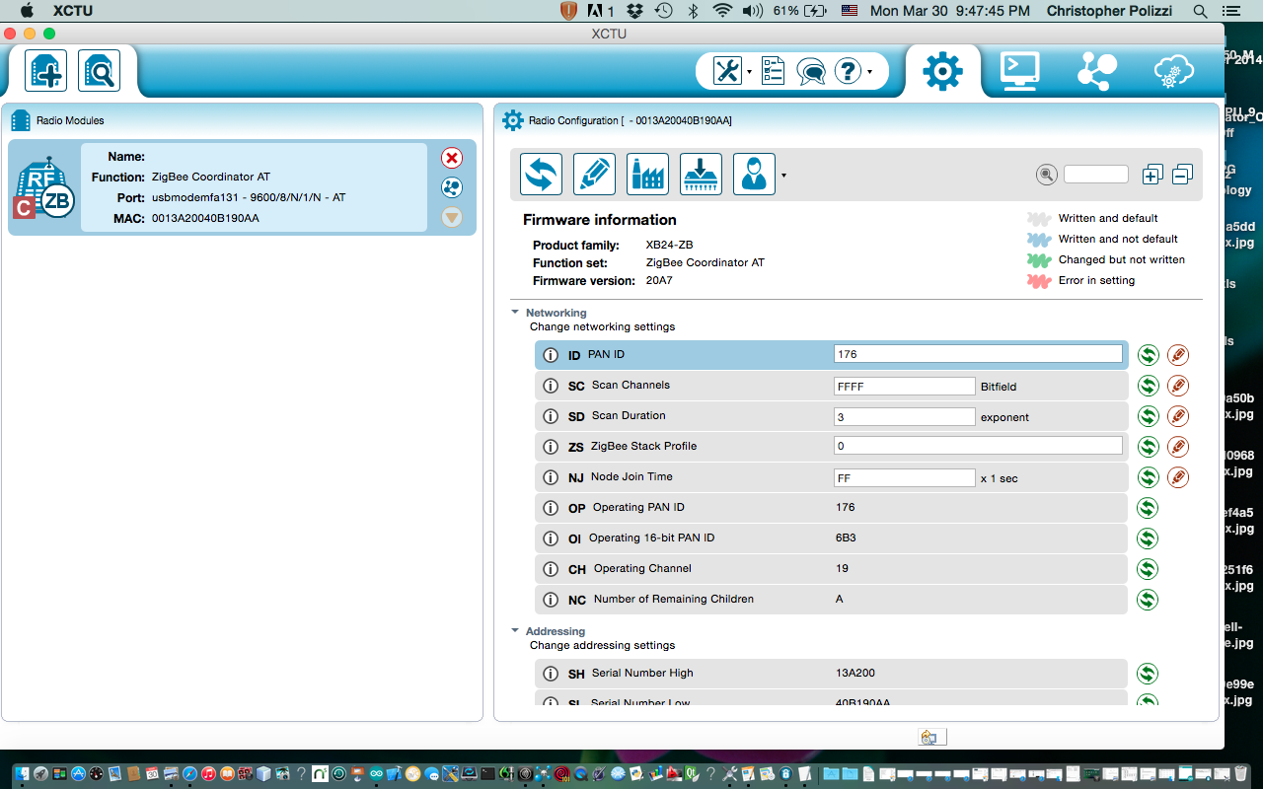
Task: Open Spotlight search in menu bar
Action: click(x=1200, y=11)
